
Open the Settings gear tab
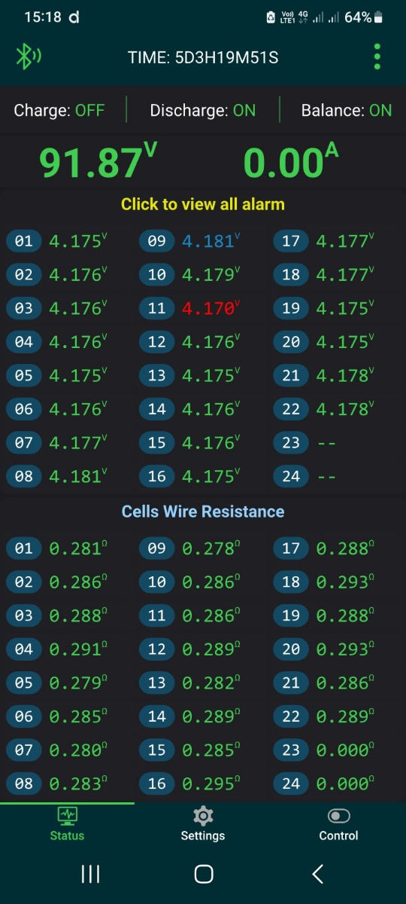(203, 824)
